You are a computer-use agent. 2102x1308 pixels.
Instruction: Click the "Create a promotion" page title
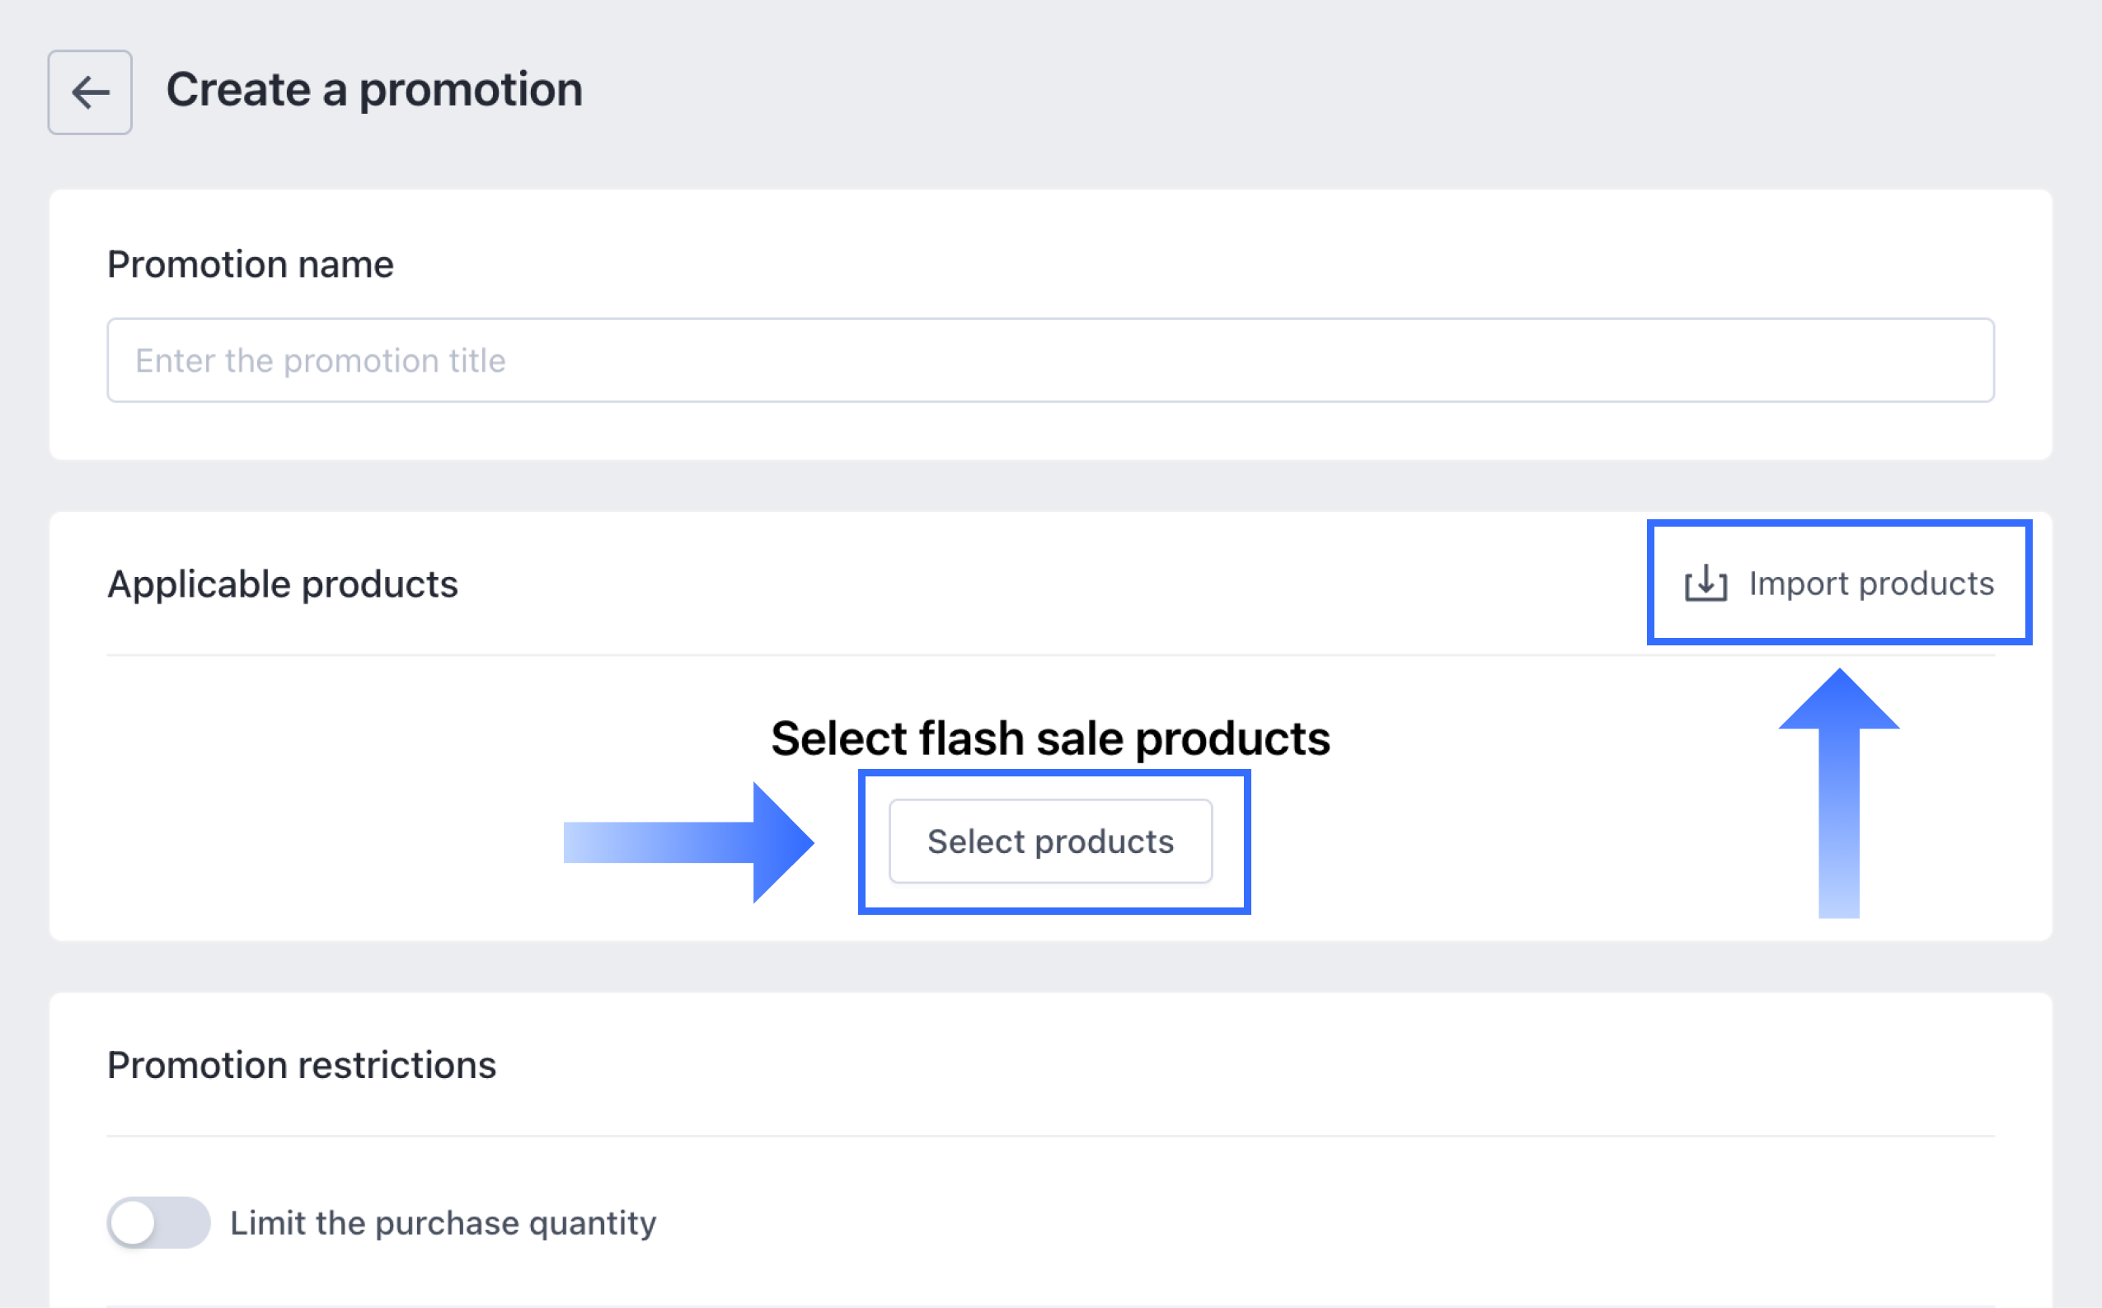(373, 90)
